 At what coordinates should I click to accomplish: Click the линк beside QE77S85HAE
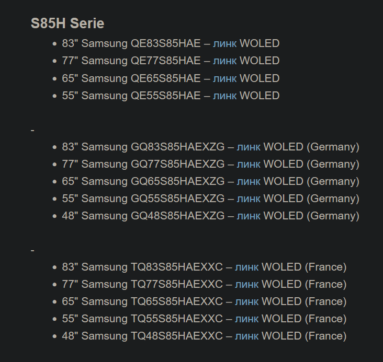click(224, 61)
